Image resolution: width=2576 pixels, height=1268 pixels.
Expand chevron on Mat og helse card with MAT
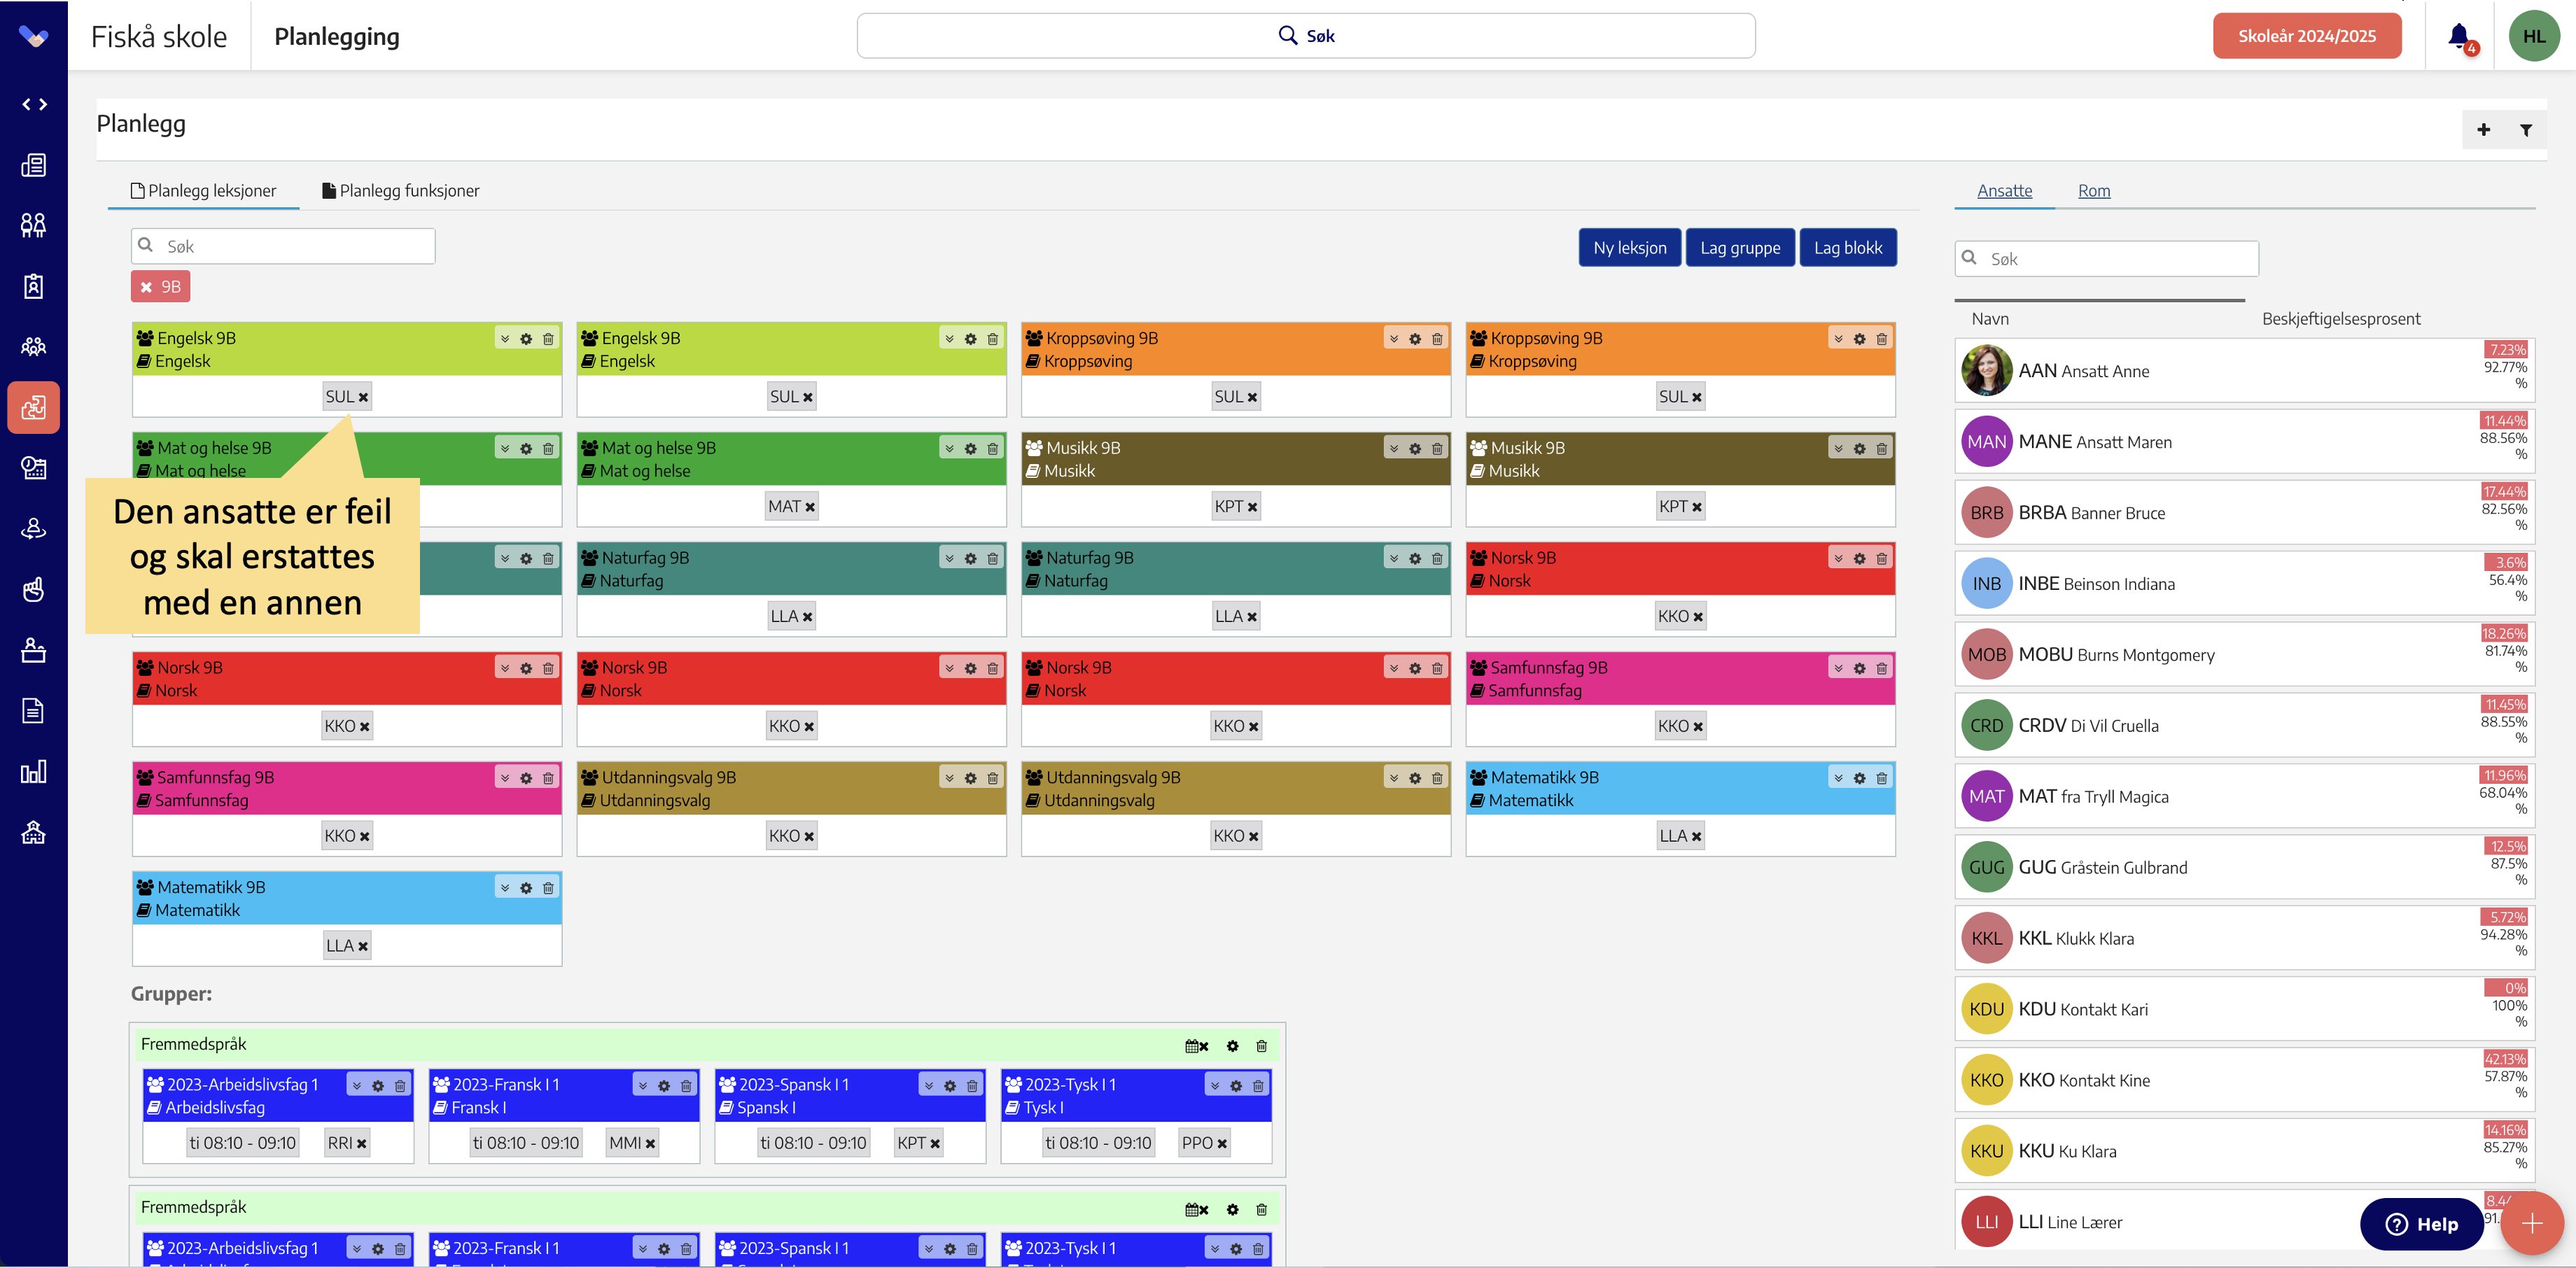[x=949, y=449]
